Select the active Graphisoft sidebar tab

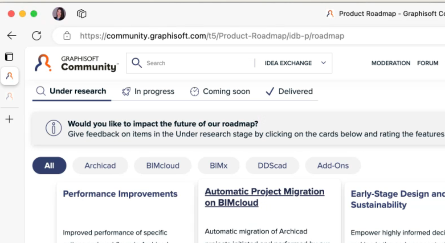pyautogui.click(x=10, y=76)
